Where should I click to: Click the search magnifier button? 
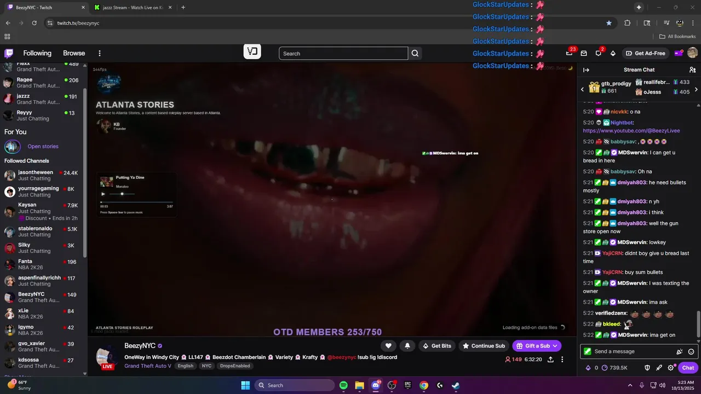(x=415, y=53)
